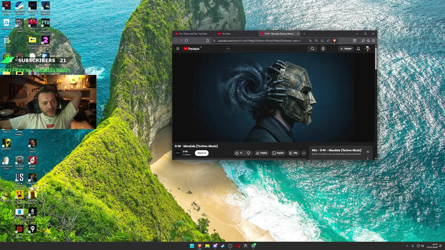Go back in browser history
This screenshot has height=250, width=445.
176,41
